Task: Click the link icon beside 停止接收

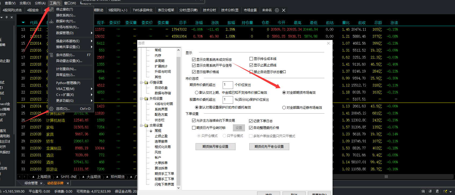Action: click(x=51, y=9)
